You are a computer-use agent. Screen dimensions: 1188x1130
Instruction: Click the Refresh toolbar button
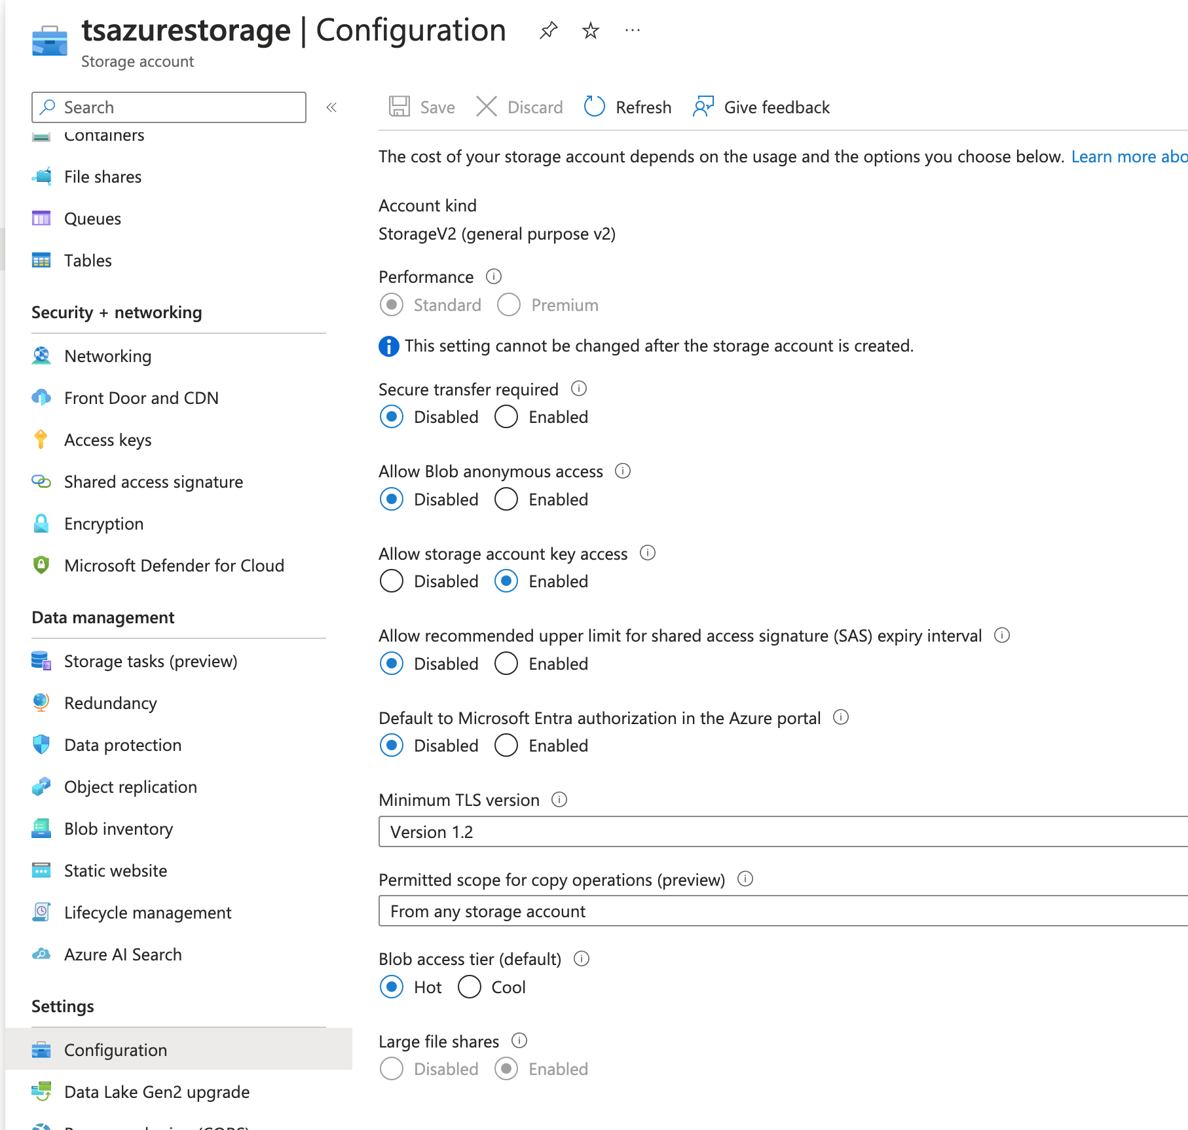tap(627, 107)
